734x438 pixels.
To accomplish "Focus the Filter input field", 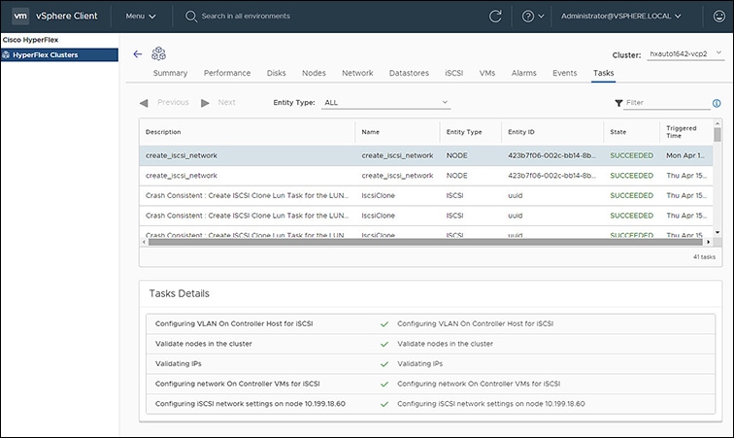I will pyautogui.click(x=667, y=103).
